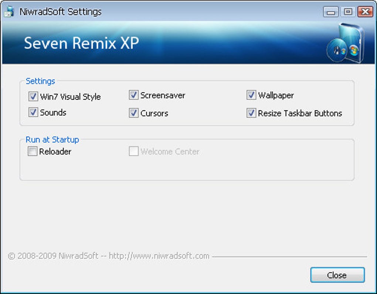Click the NiwradSoft Settings title bar text
The image size is (377, 294).
click(60, 12)
